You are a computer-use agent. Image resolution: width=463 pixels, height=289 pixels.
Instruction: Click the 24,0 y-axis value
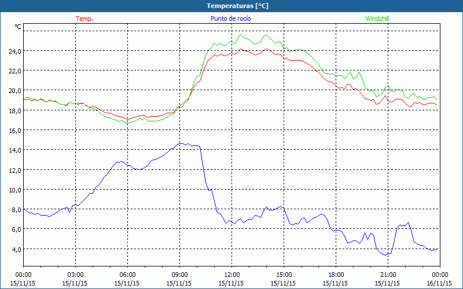click(x=15, y=51)
